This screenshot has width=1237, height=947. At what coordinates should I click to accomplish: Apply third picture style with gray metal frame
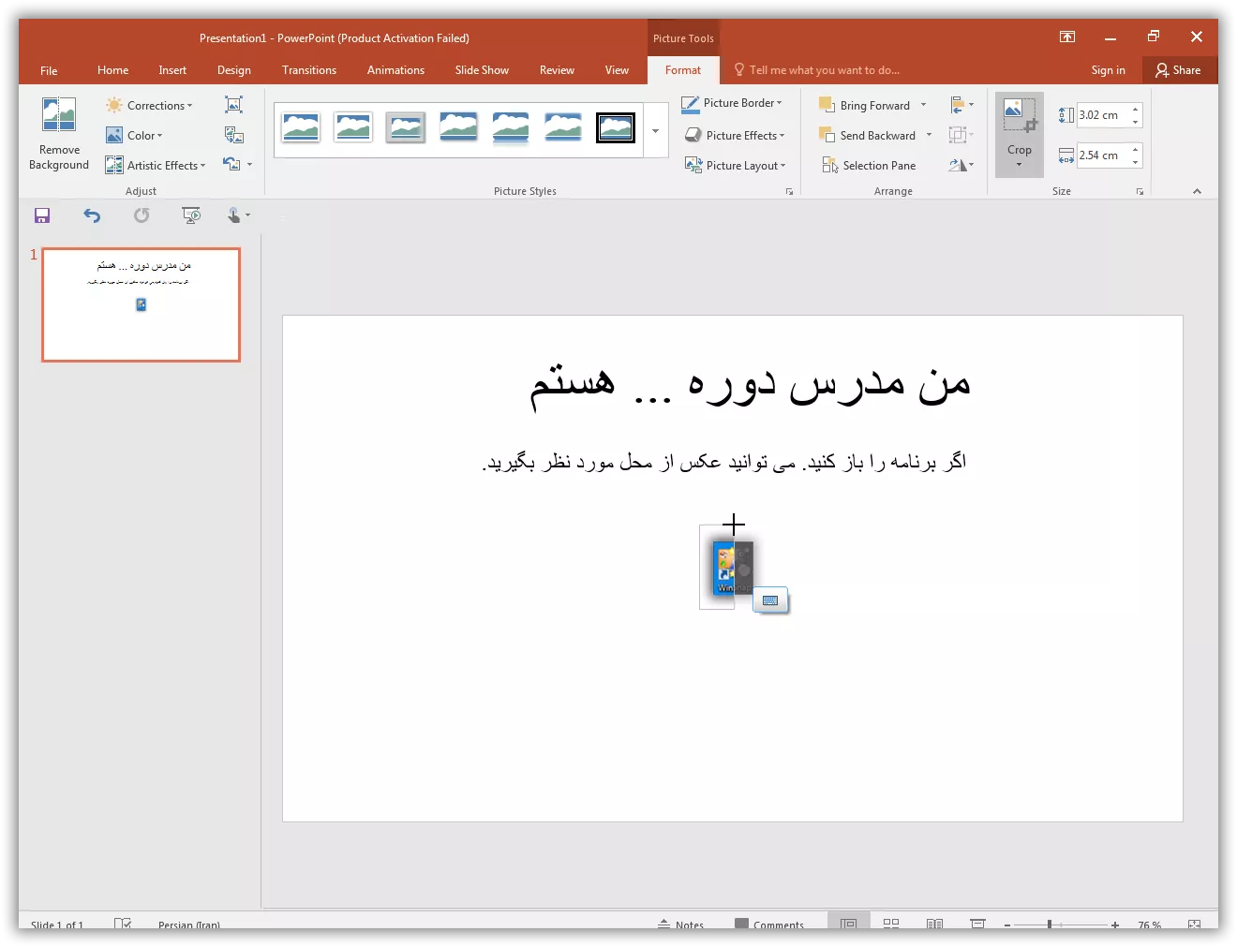point(406,127)
